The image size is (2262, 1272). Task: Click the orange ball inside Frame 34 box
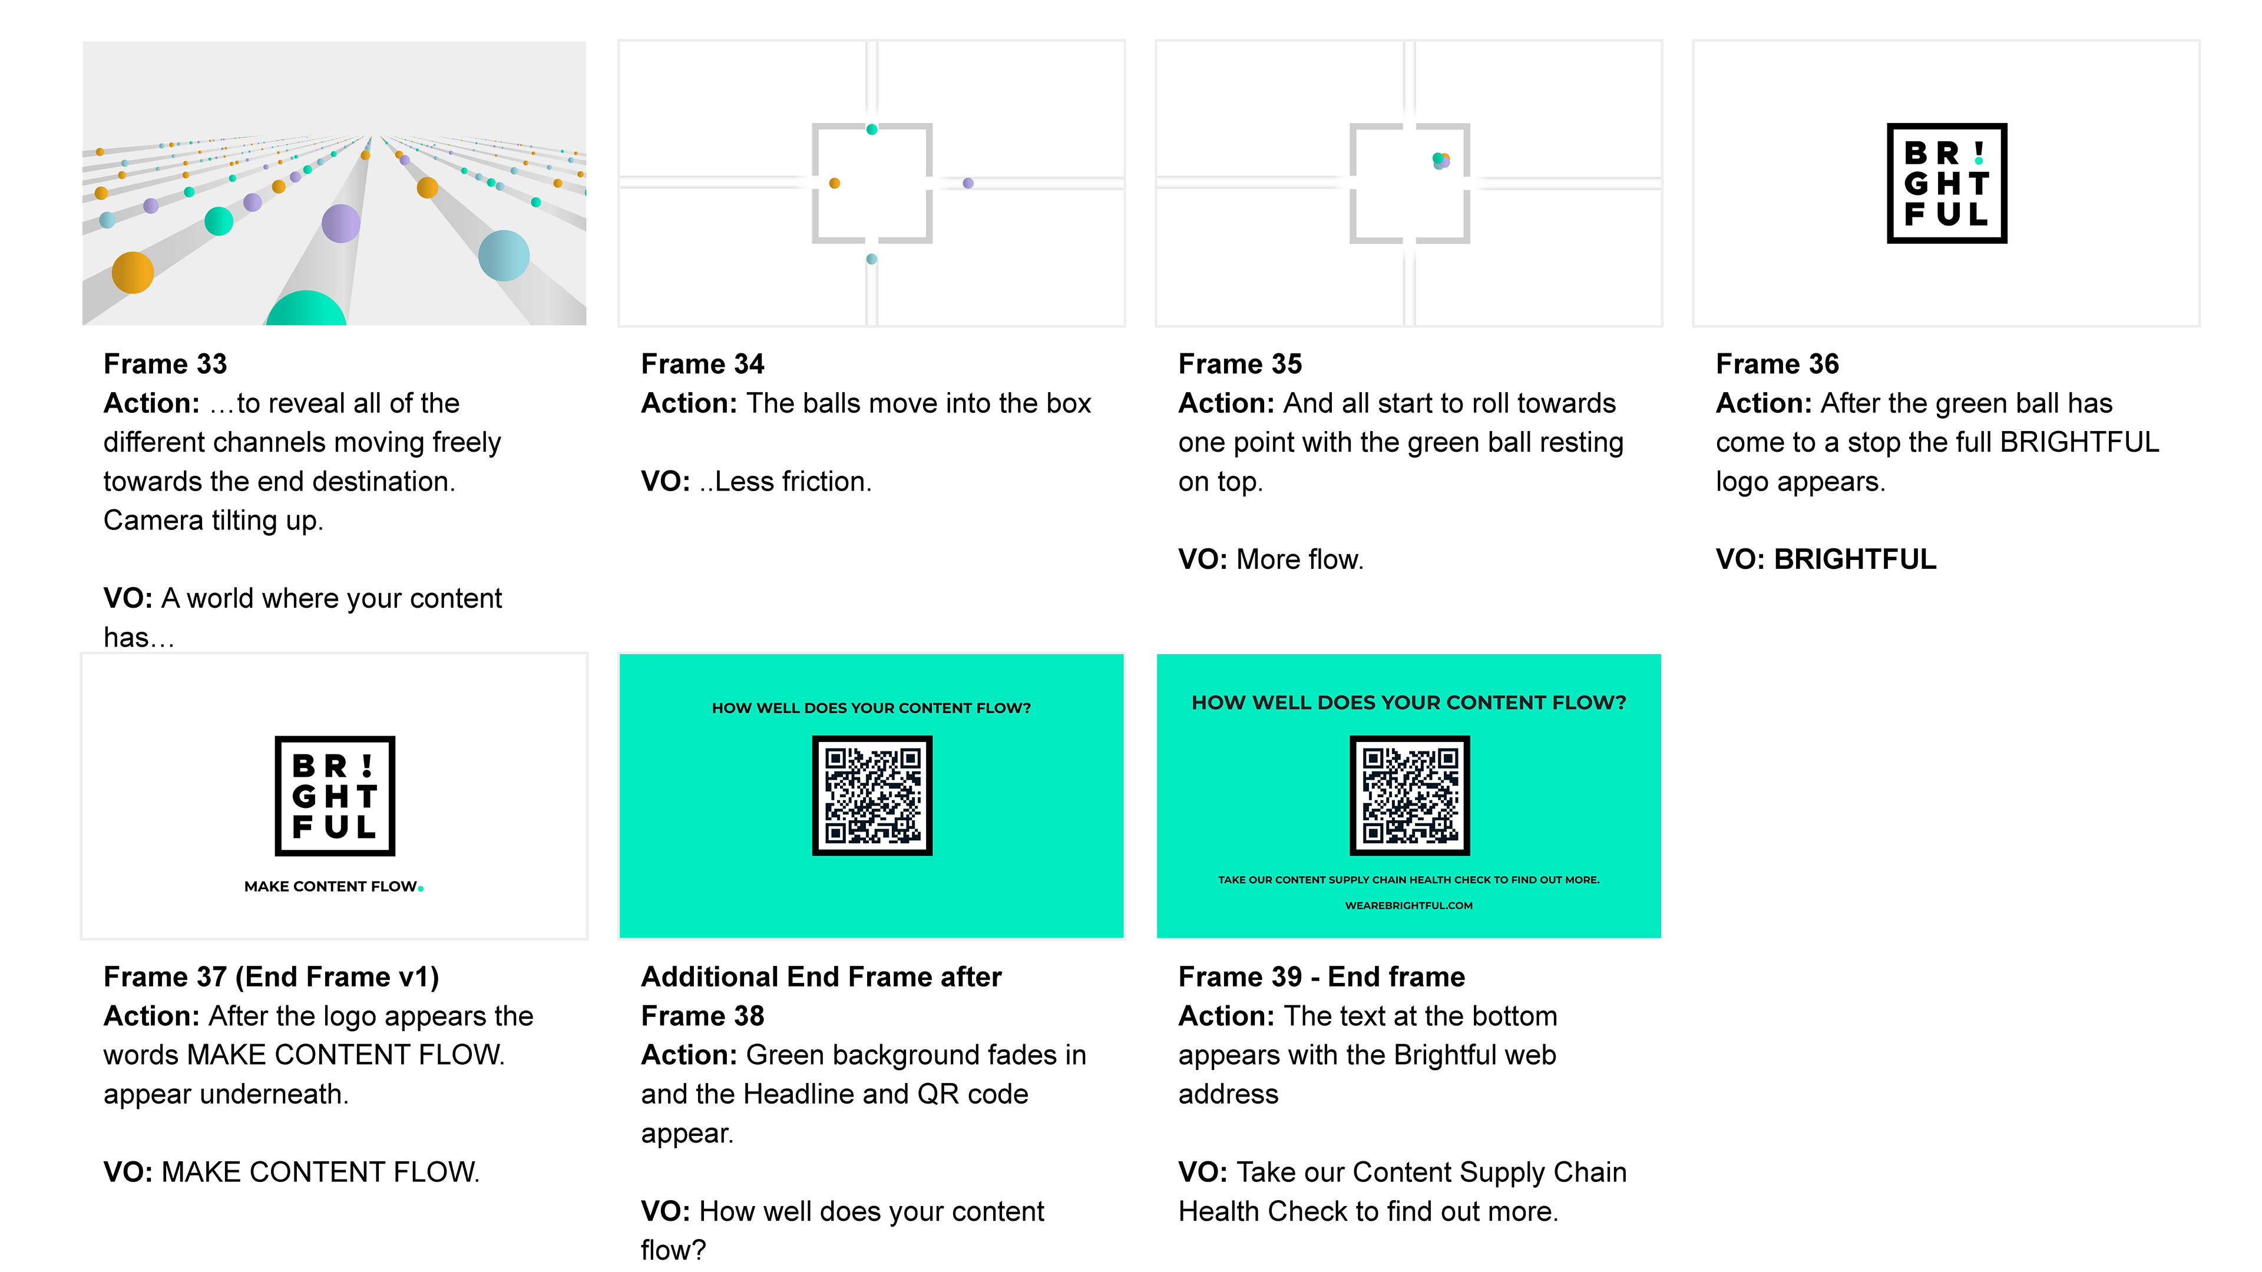click(x=835, y=184)
